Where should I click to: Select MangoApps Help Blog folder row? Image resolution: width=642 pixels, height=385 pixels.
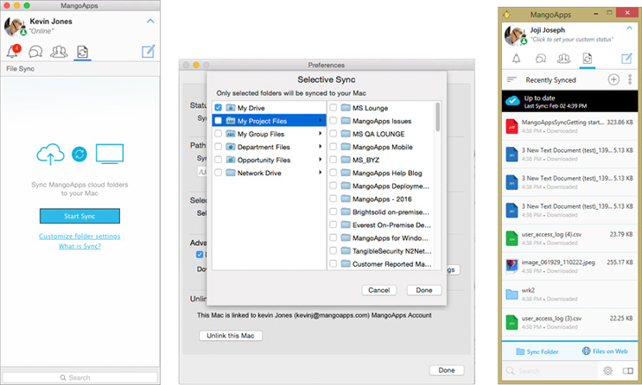(380, 173)
